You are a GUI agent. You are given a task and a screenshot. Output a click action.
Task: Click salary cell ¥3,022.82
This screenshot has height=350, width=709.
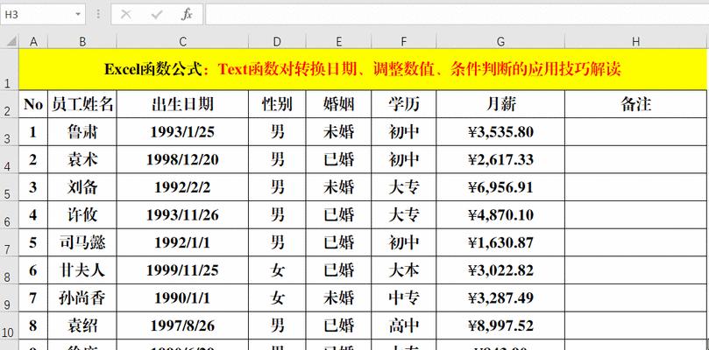click(500, 270)
